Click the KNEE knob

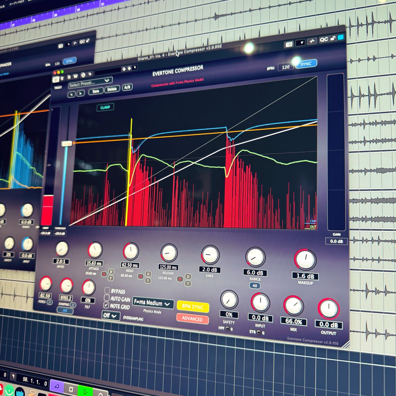(210, 255)
